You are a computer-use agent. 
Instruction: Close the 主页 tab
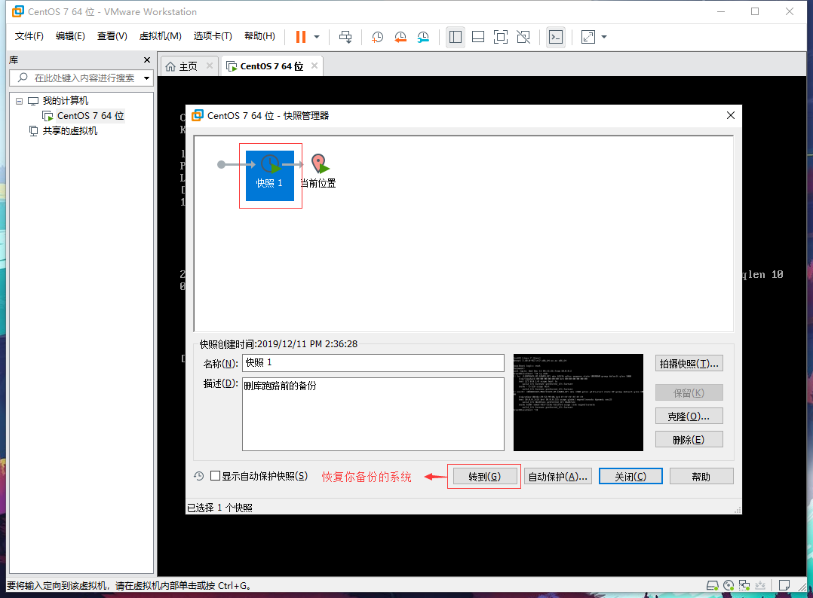210,66
